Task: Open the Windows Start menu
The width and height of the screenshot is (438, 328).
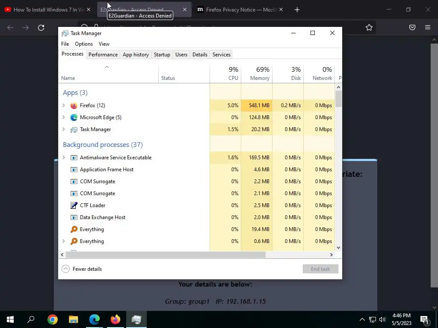Action: point(10,319)
